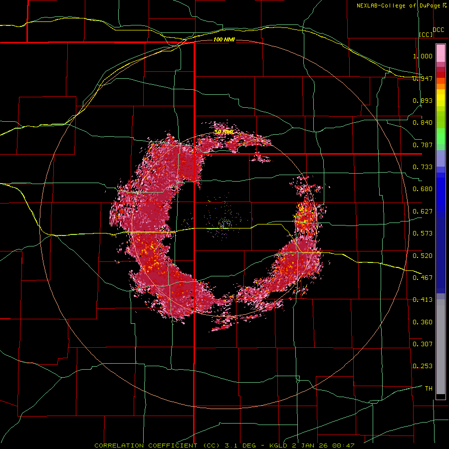Image resolution: width=449 pixels, height=449 pixels.
Task: Click the 0.413 color scale value
Action: [x=423, y=300]
